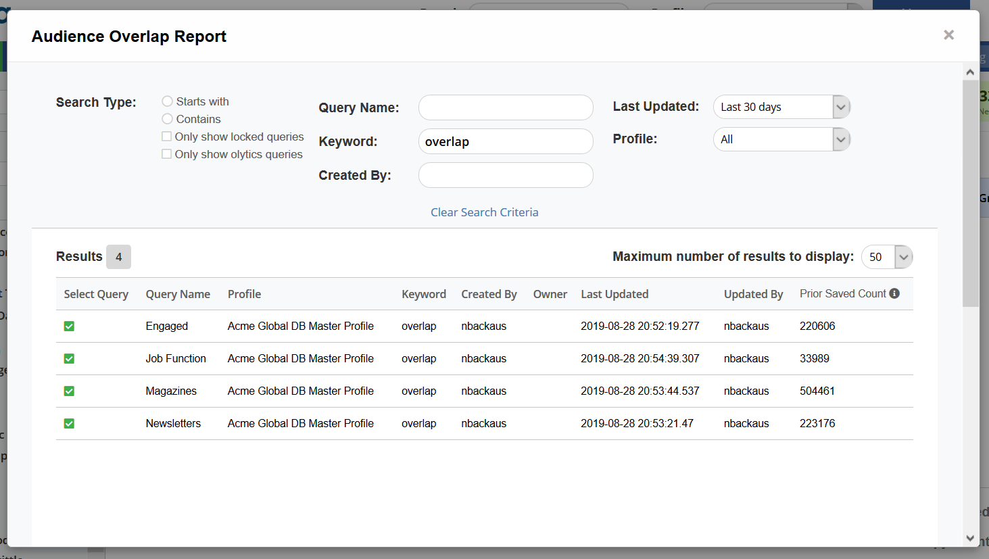Enable Only show olytics queries
The height and width of the screenshot is (559, 989).
click(x=166, y=154)
